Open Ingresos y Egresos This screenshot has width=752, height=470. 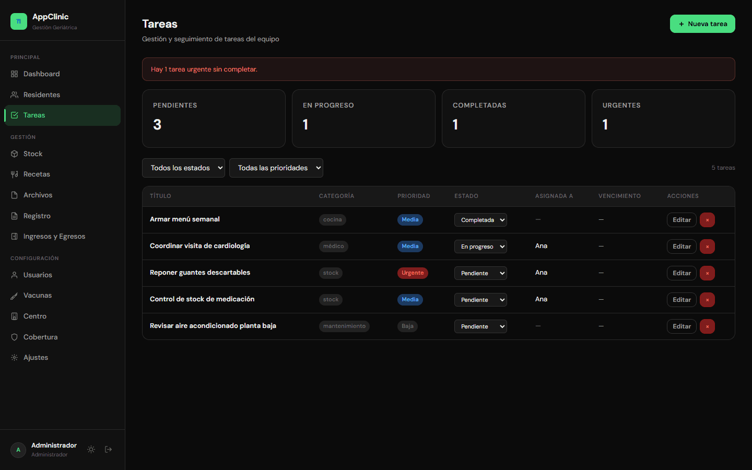(x=62, y=237)
